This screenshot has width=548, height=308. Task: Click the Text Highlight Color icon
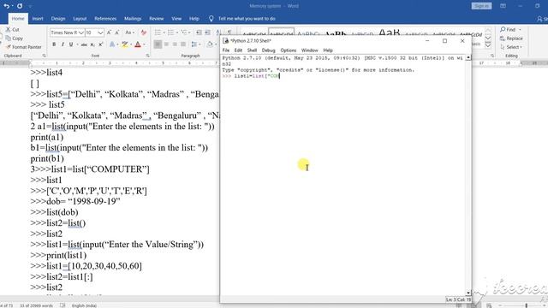click(124, 44)
